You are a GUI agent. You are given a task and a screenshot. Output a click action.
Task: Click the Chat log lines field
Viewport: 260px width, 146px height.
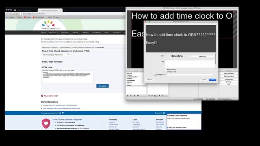click(x=190, y=75)
